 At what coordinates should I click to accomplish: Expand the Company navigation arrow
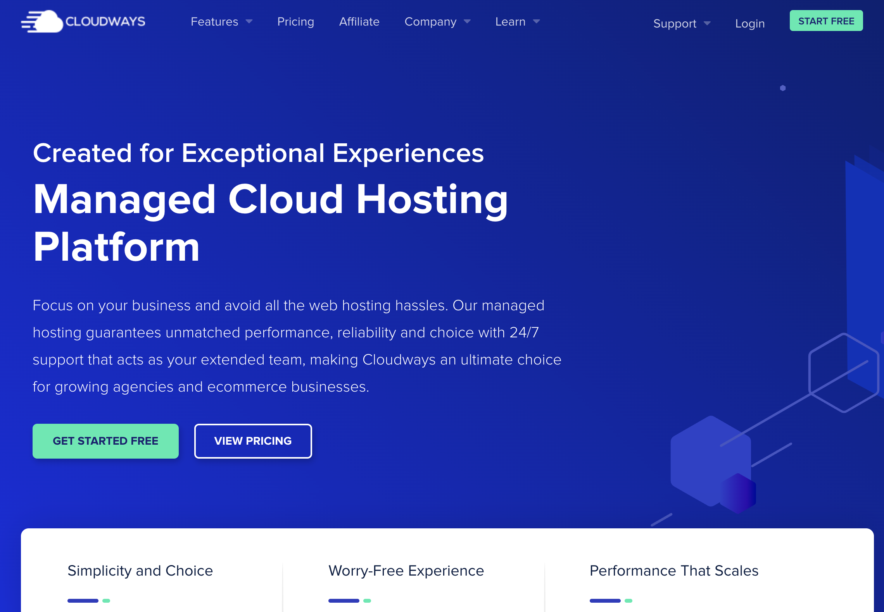click(468, 21)
